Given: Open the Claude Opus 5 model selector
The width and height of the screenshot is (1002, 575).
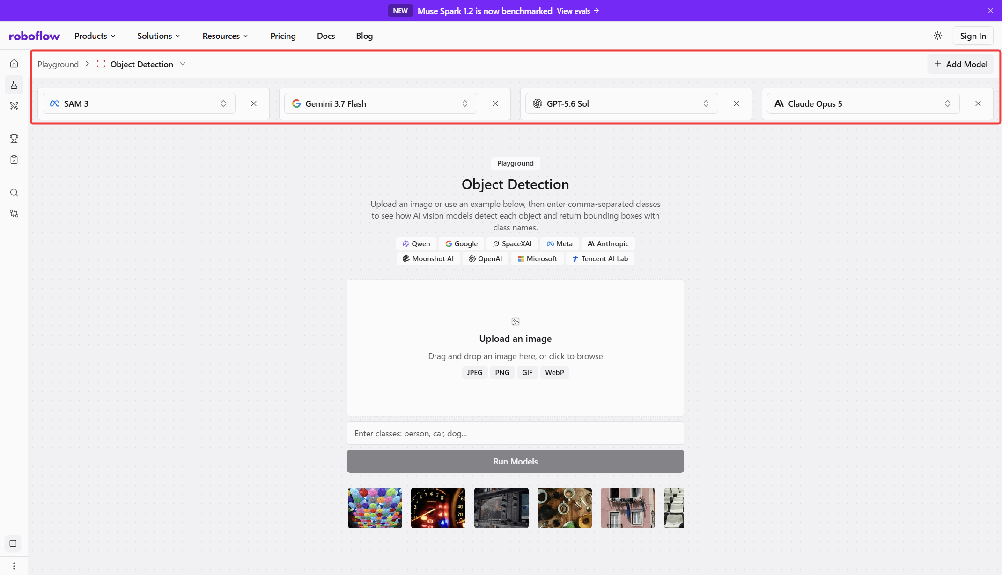Looking at the screenshot, I should click(x=863, y=103).
